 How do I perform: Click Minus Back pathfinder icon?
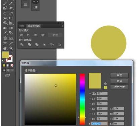click(x=60, y=45)
